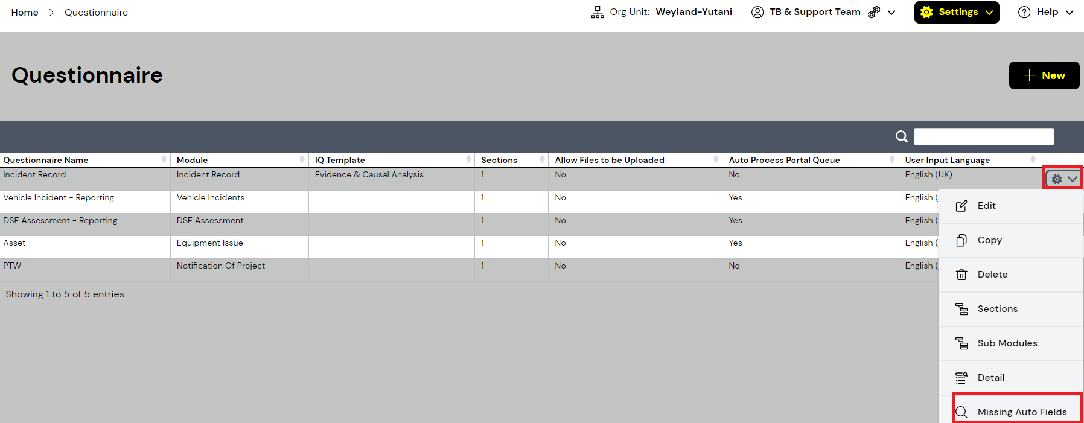
Task: Click the copy icon in context menu
Action: 961,240
